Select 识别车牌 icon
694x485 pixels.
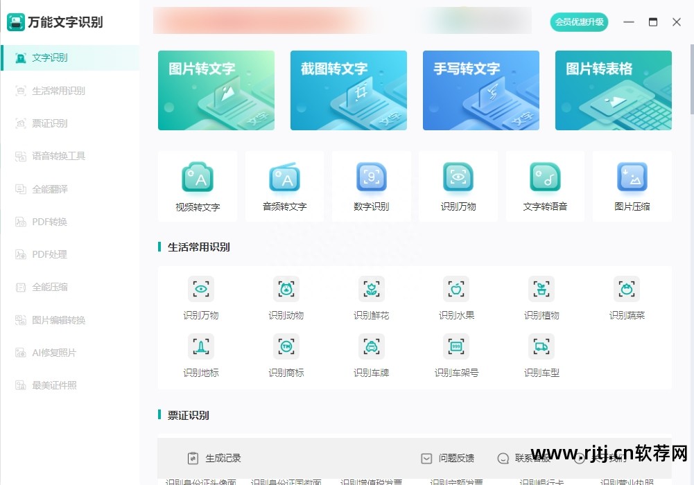[372, 346]
